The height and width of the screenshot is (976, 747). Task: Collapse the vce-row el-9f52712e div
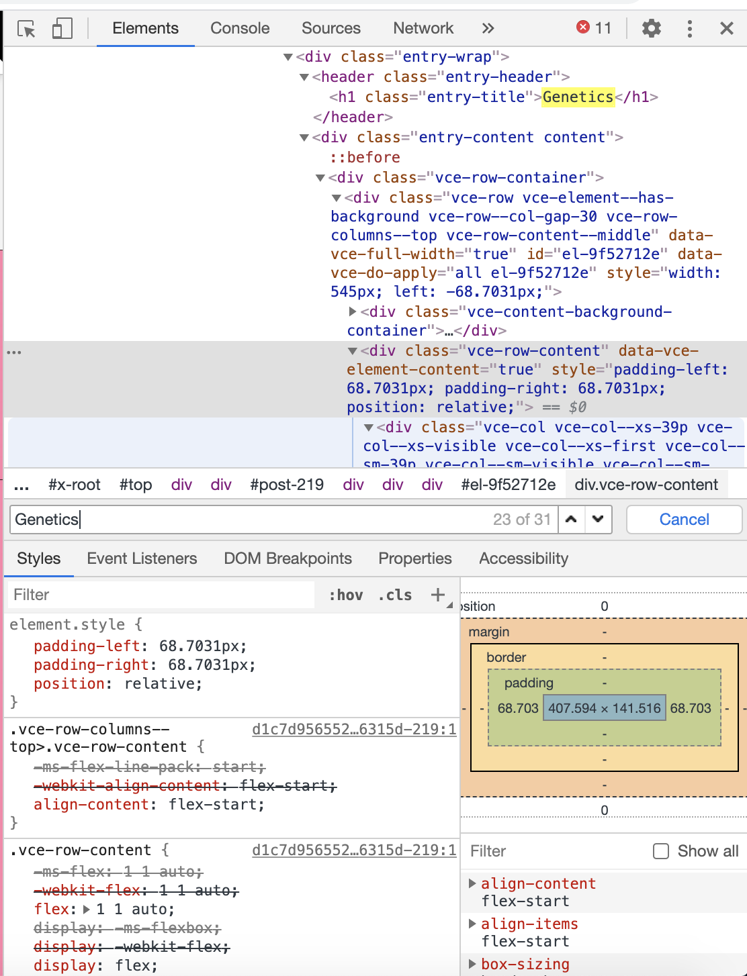pyautogui.click(x=337, y=198)
